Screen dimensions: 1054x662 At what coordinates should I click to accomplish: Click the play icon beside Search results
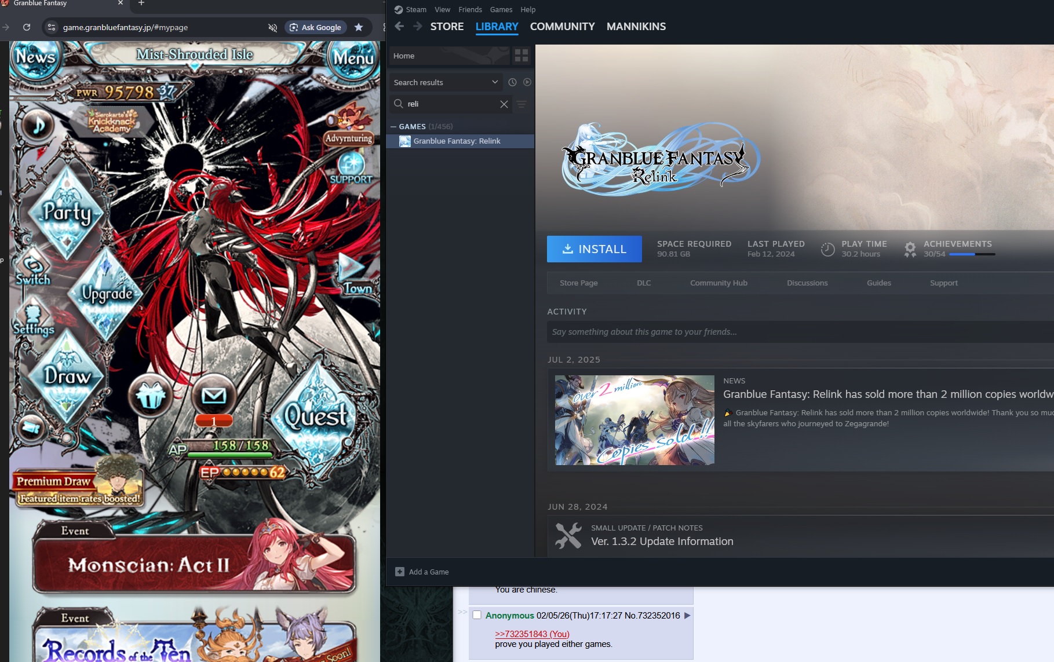(527, 82)
